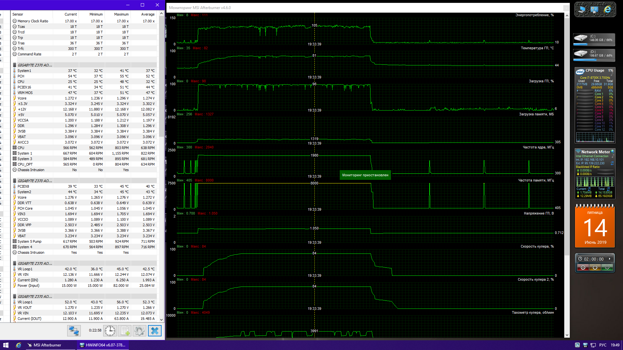Click the green sleep button on the timer gadget

pyautogui.click(x=607, y=267)
